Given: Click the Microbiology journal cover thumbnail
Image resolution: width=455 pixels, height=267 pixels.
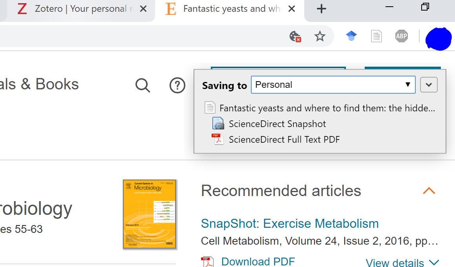Looking at the screenshot, I should point(150,214).
